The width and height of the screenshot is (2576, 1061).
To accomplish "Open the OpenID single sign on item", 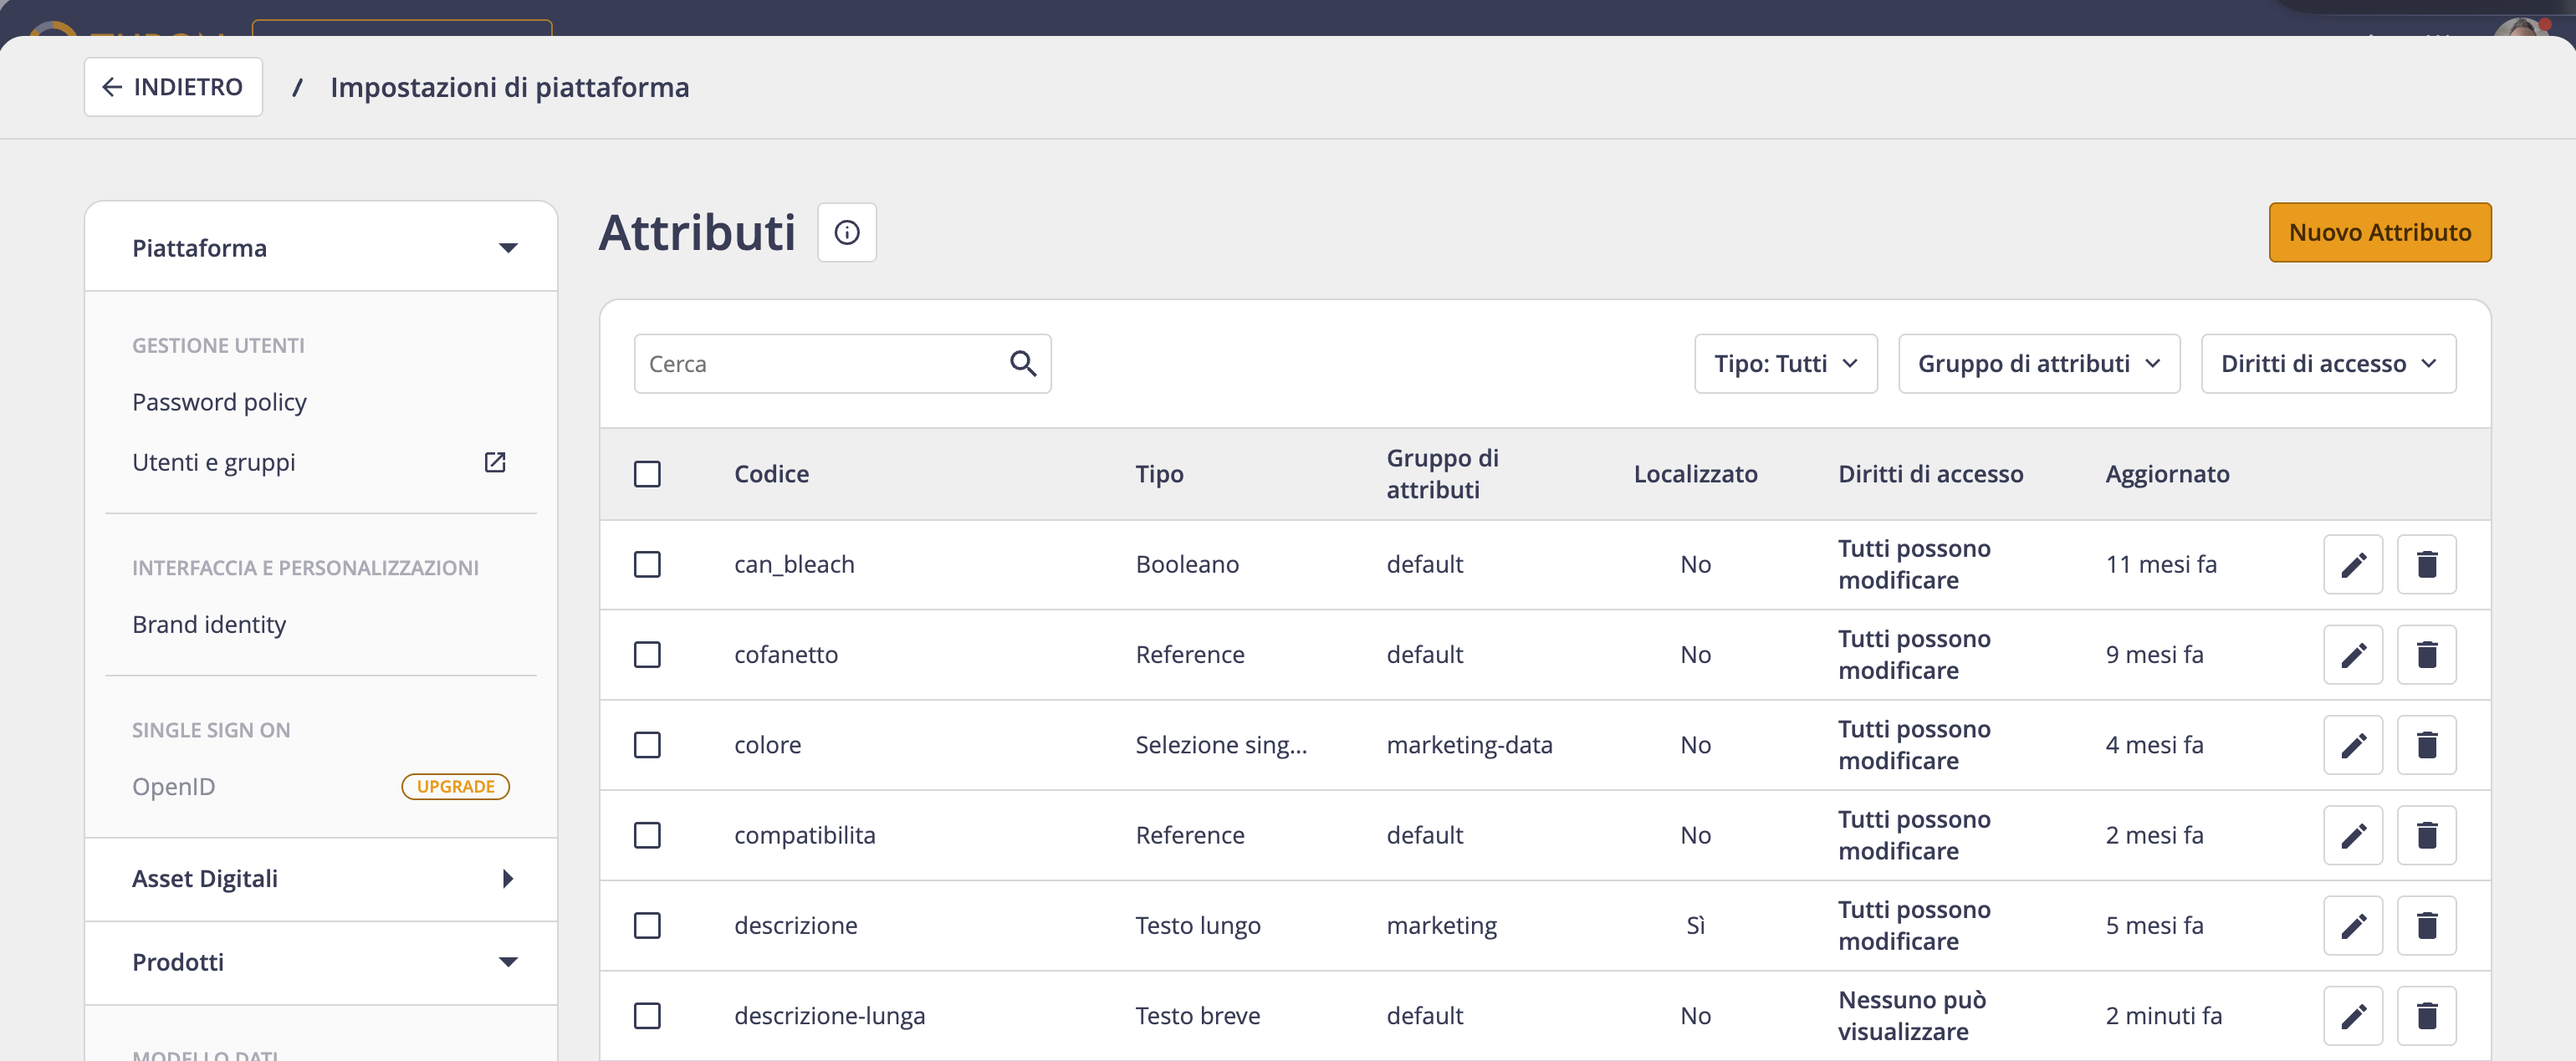I will [173, 787].
